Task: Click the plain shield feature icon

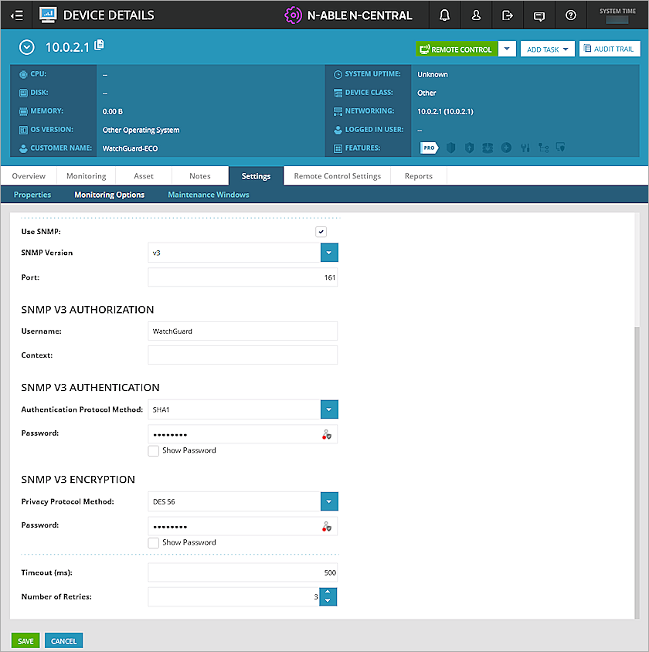Action: click(x=450, y=148)
